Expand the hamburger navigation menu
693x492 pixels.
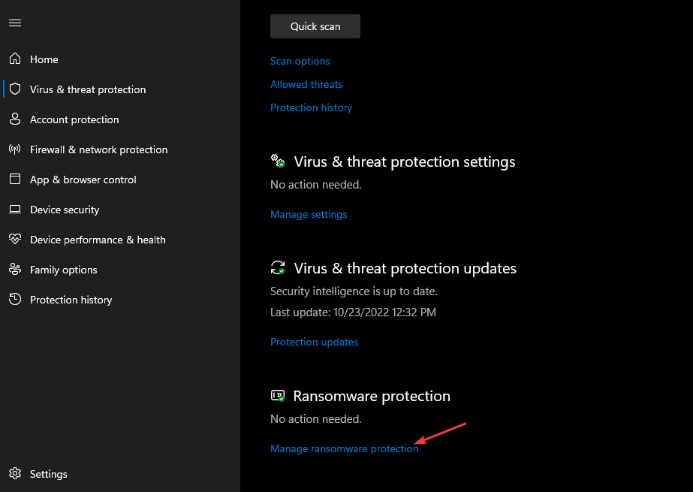click(15, 23)
